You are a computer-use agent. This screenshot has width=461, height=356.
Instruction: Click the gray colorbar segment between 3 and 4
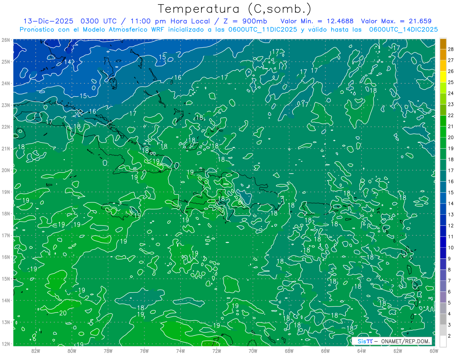click(443, 320)
